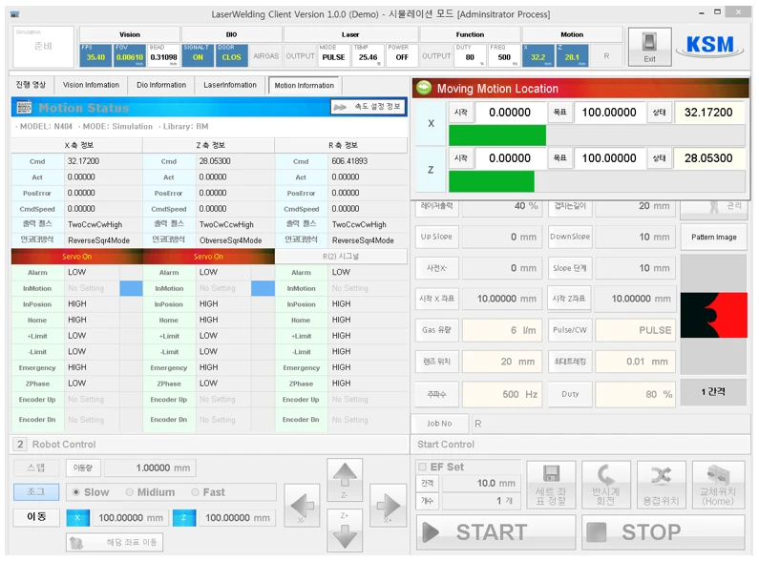This screenshot has height=561, width=759.
Task: Click the START play button
Action: (x=495, y=532)
